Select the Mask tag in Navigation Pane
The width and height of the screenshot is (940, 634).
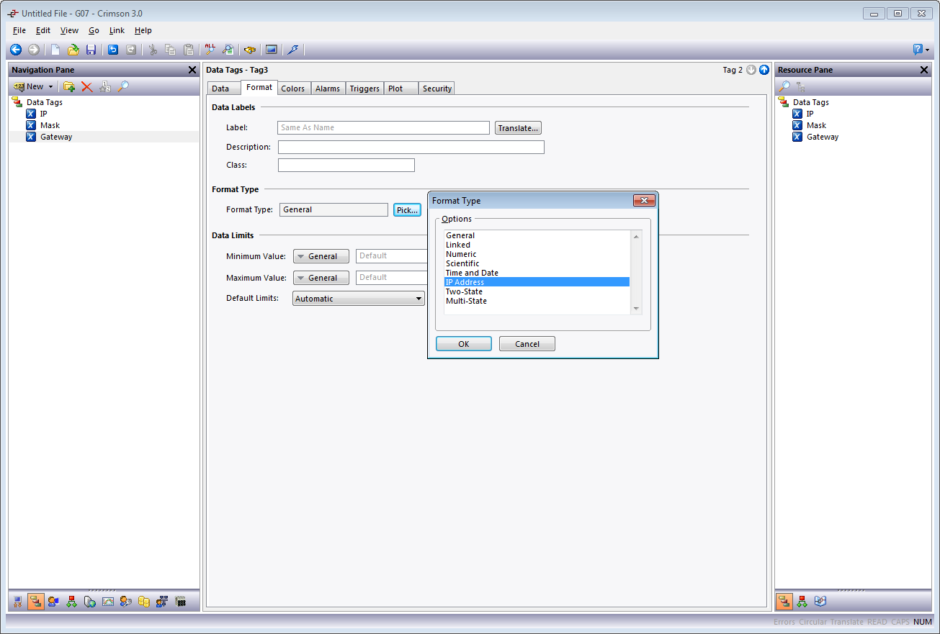click(50, 125)
